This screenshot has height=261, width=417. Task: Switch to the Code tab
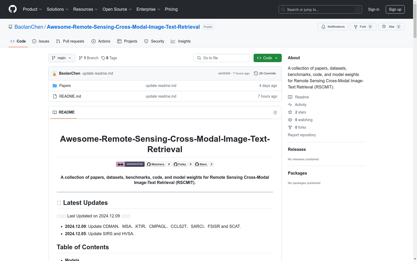pyautogui.click(x=18, y=41)
